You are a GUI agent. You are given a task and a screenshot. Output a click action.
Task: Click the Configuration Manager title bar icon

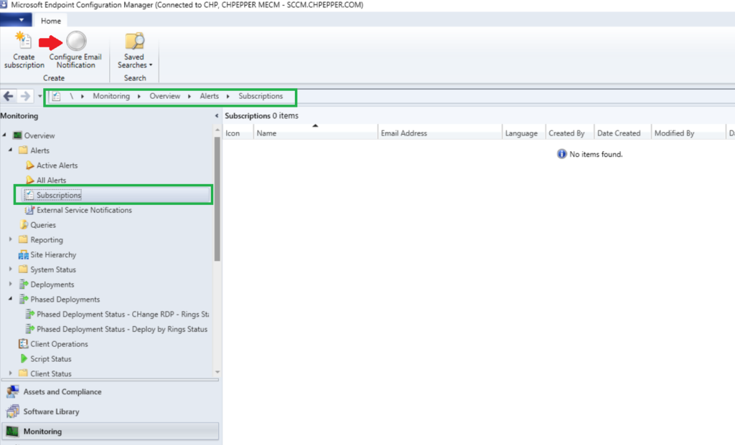click(4, 5)
